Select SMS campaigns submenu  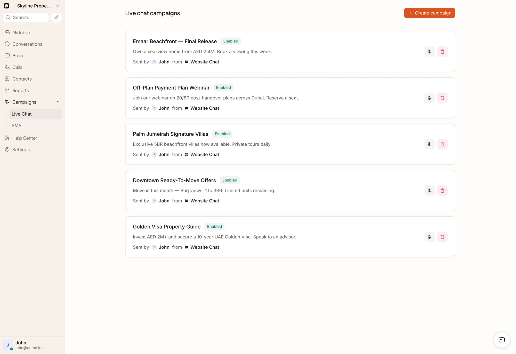click(x=35, y=125)
